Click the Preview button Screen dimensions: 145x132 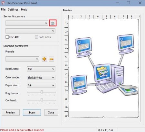11,112
